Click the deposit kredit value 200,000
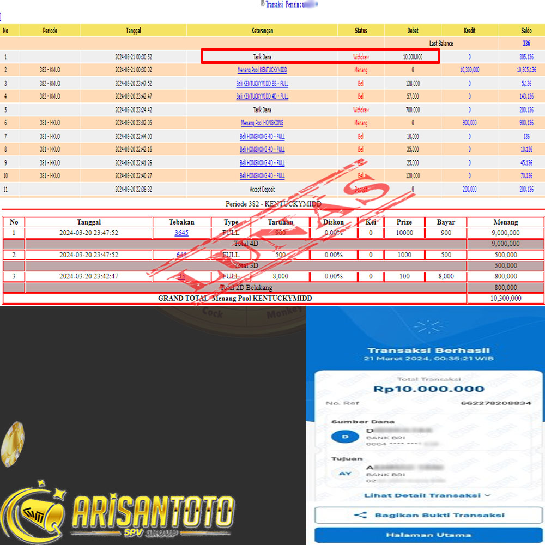 click(x=470, y=190)
